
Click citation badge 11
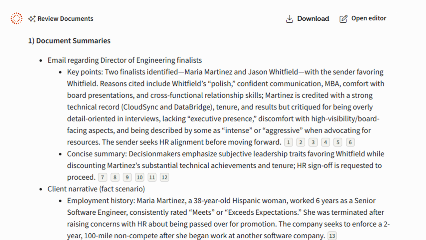(x=152, y=177)
